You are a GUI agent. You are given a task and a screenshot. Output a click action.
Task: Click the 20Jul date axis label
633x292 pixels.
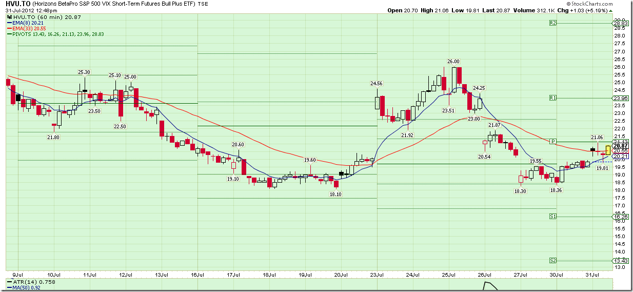341,275
